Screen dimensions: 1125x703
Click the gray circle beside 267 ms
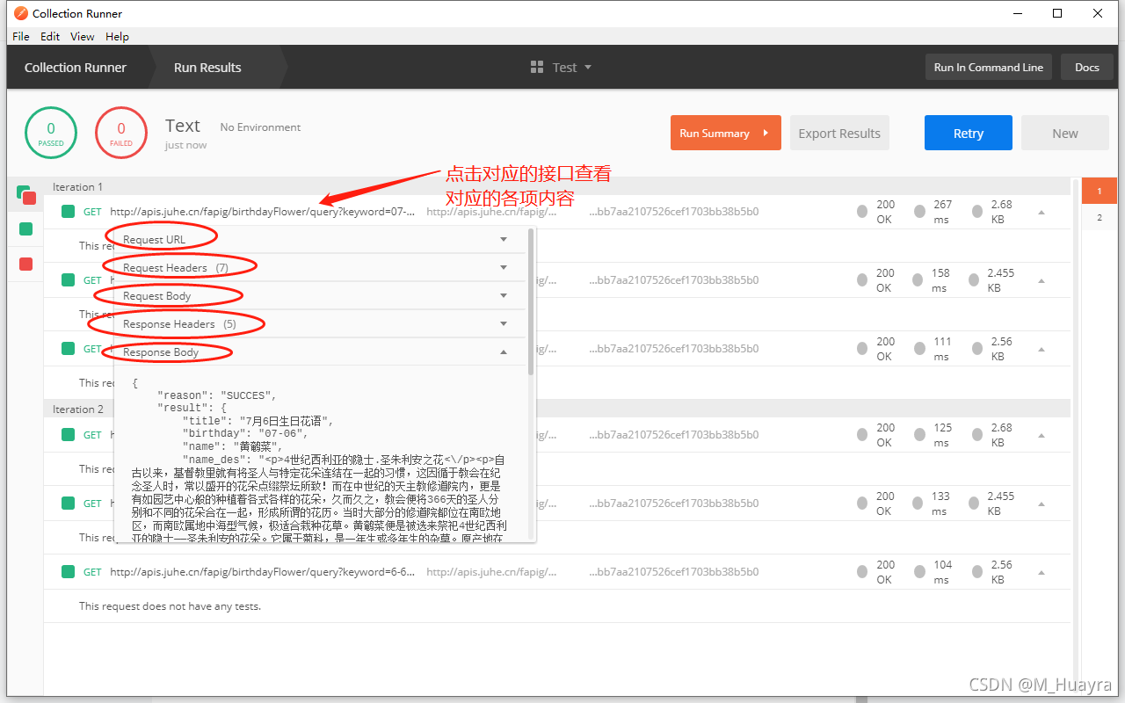tap(919, 212)
